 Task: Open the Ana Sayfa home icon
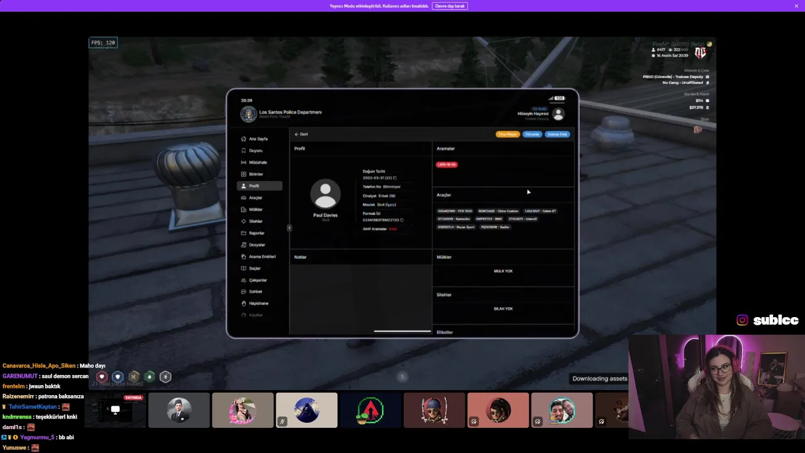coord(243,138)
